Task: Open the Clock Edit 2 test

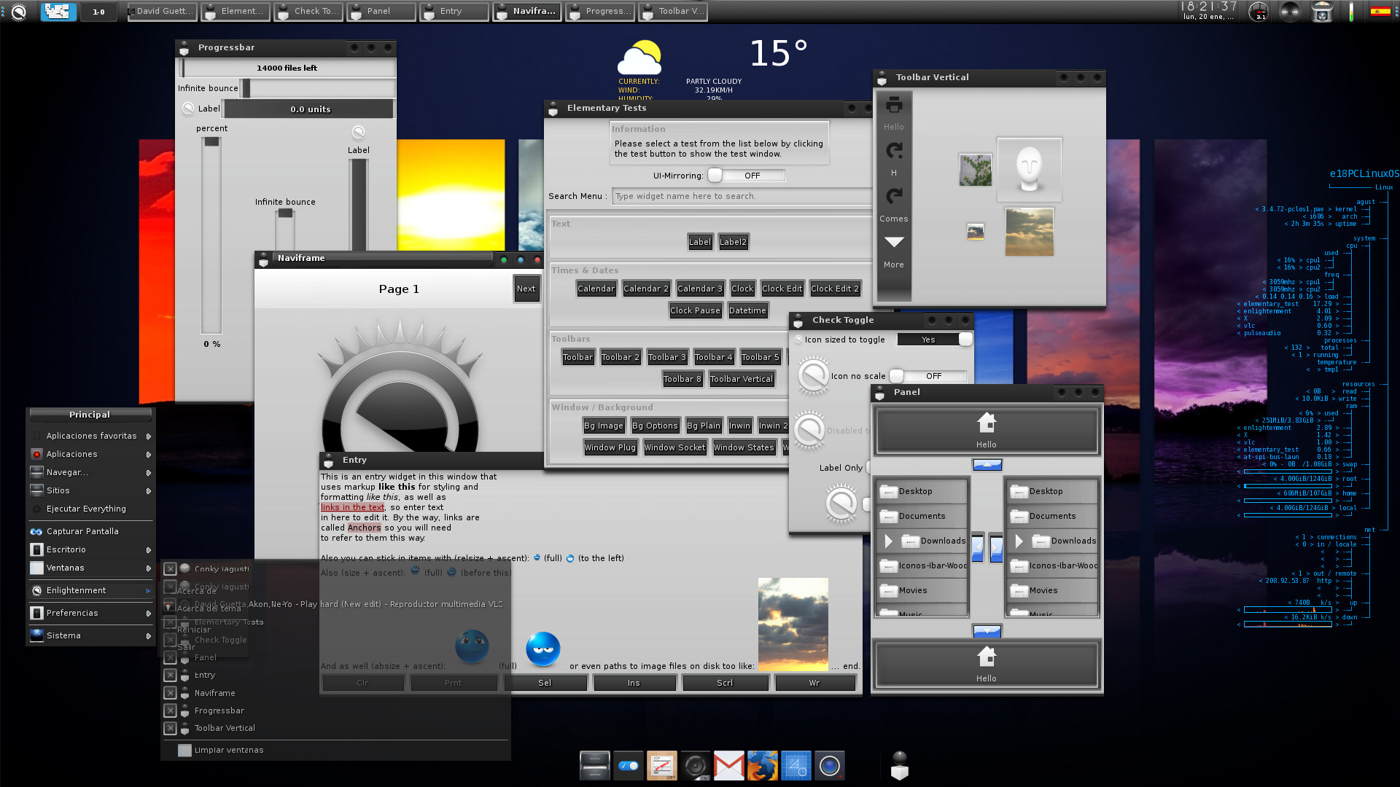Action: tap(834, 289)
